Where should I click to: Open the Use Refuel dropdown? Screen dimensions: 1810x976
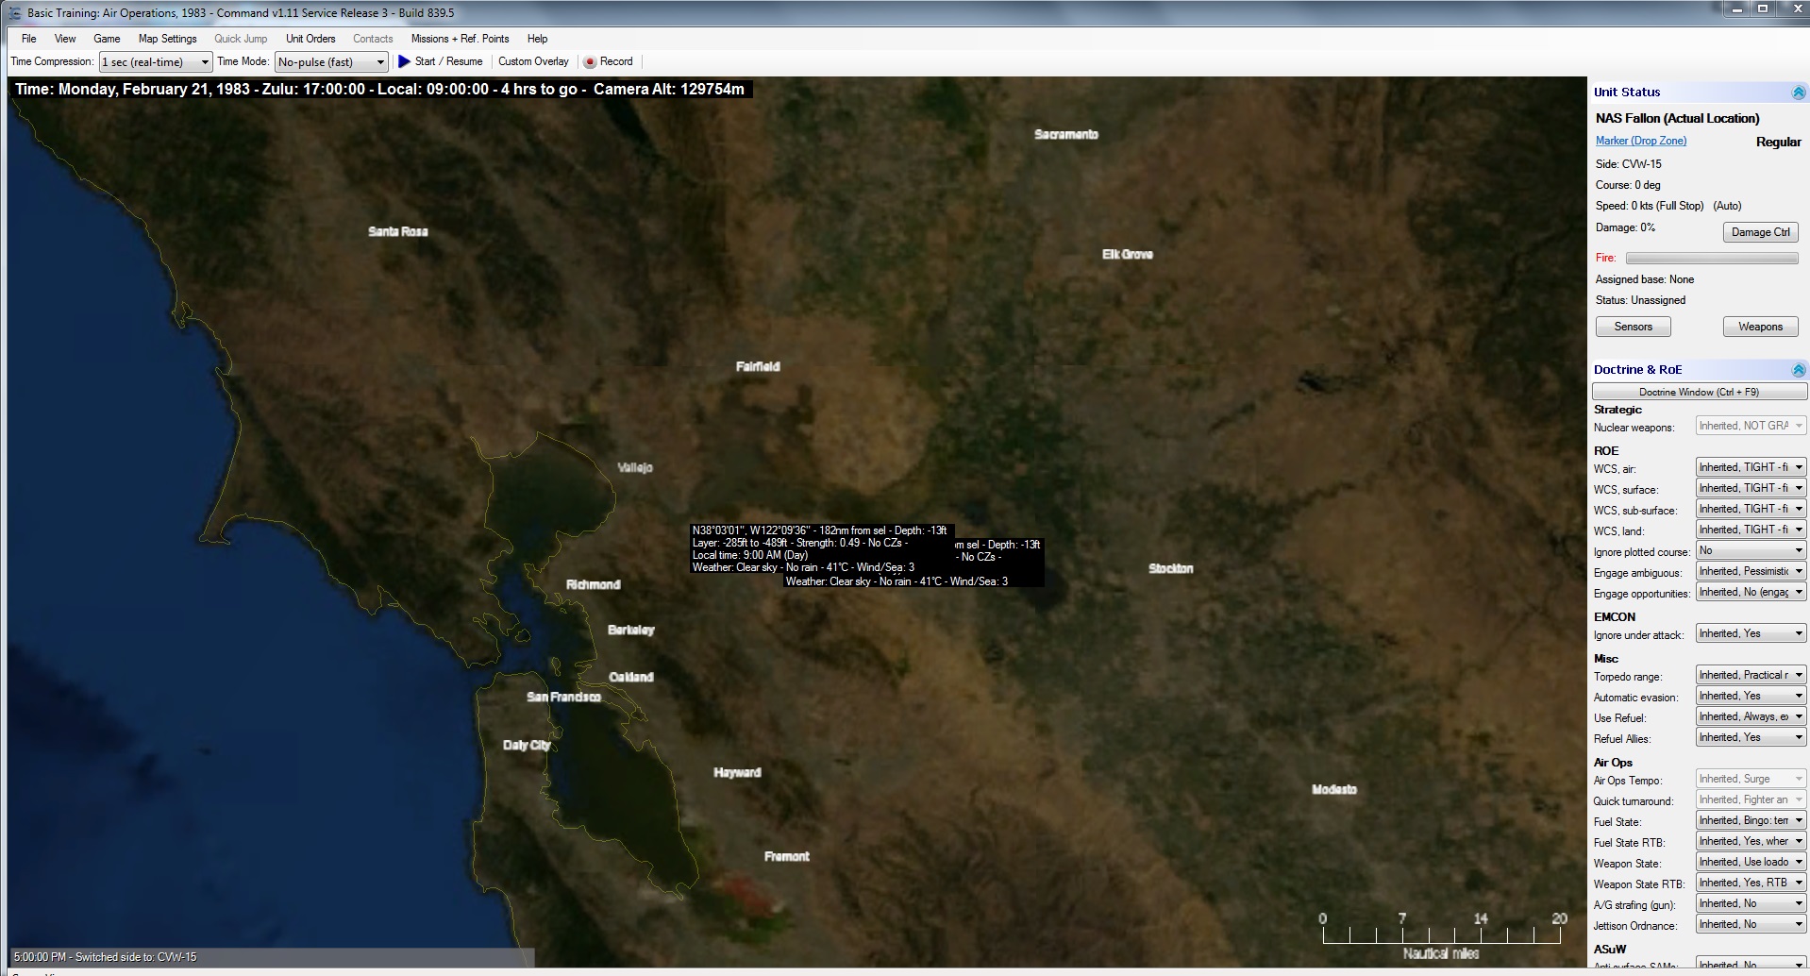click(1751, 716)
